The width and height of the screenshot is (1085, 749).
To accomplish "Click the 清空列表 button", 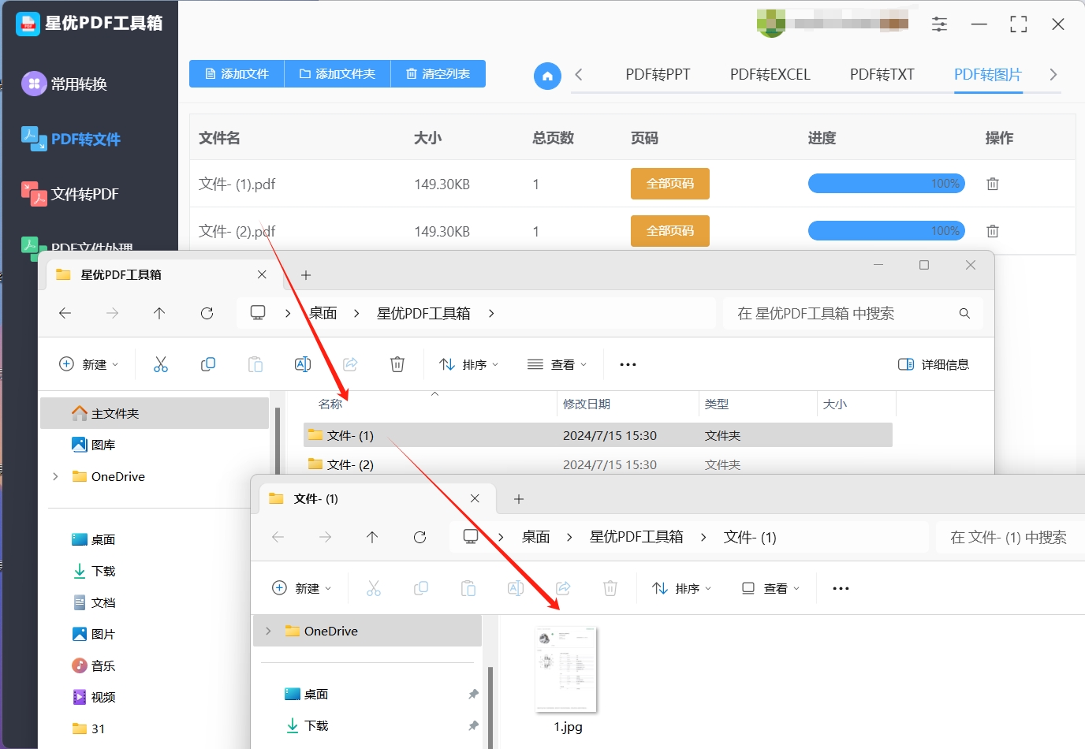I will pos(438,74).
